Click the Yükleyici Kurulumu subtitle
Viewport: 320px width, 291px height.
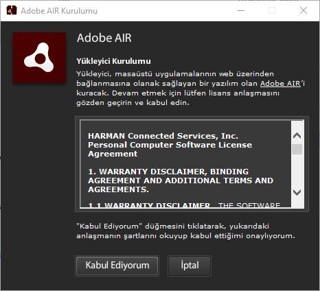tap(113, 61)
